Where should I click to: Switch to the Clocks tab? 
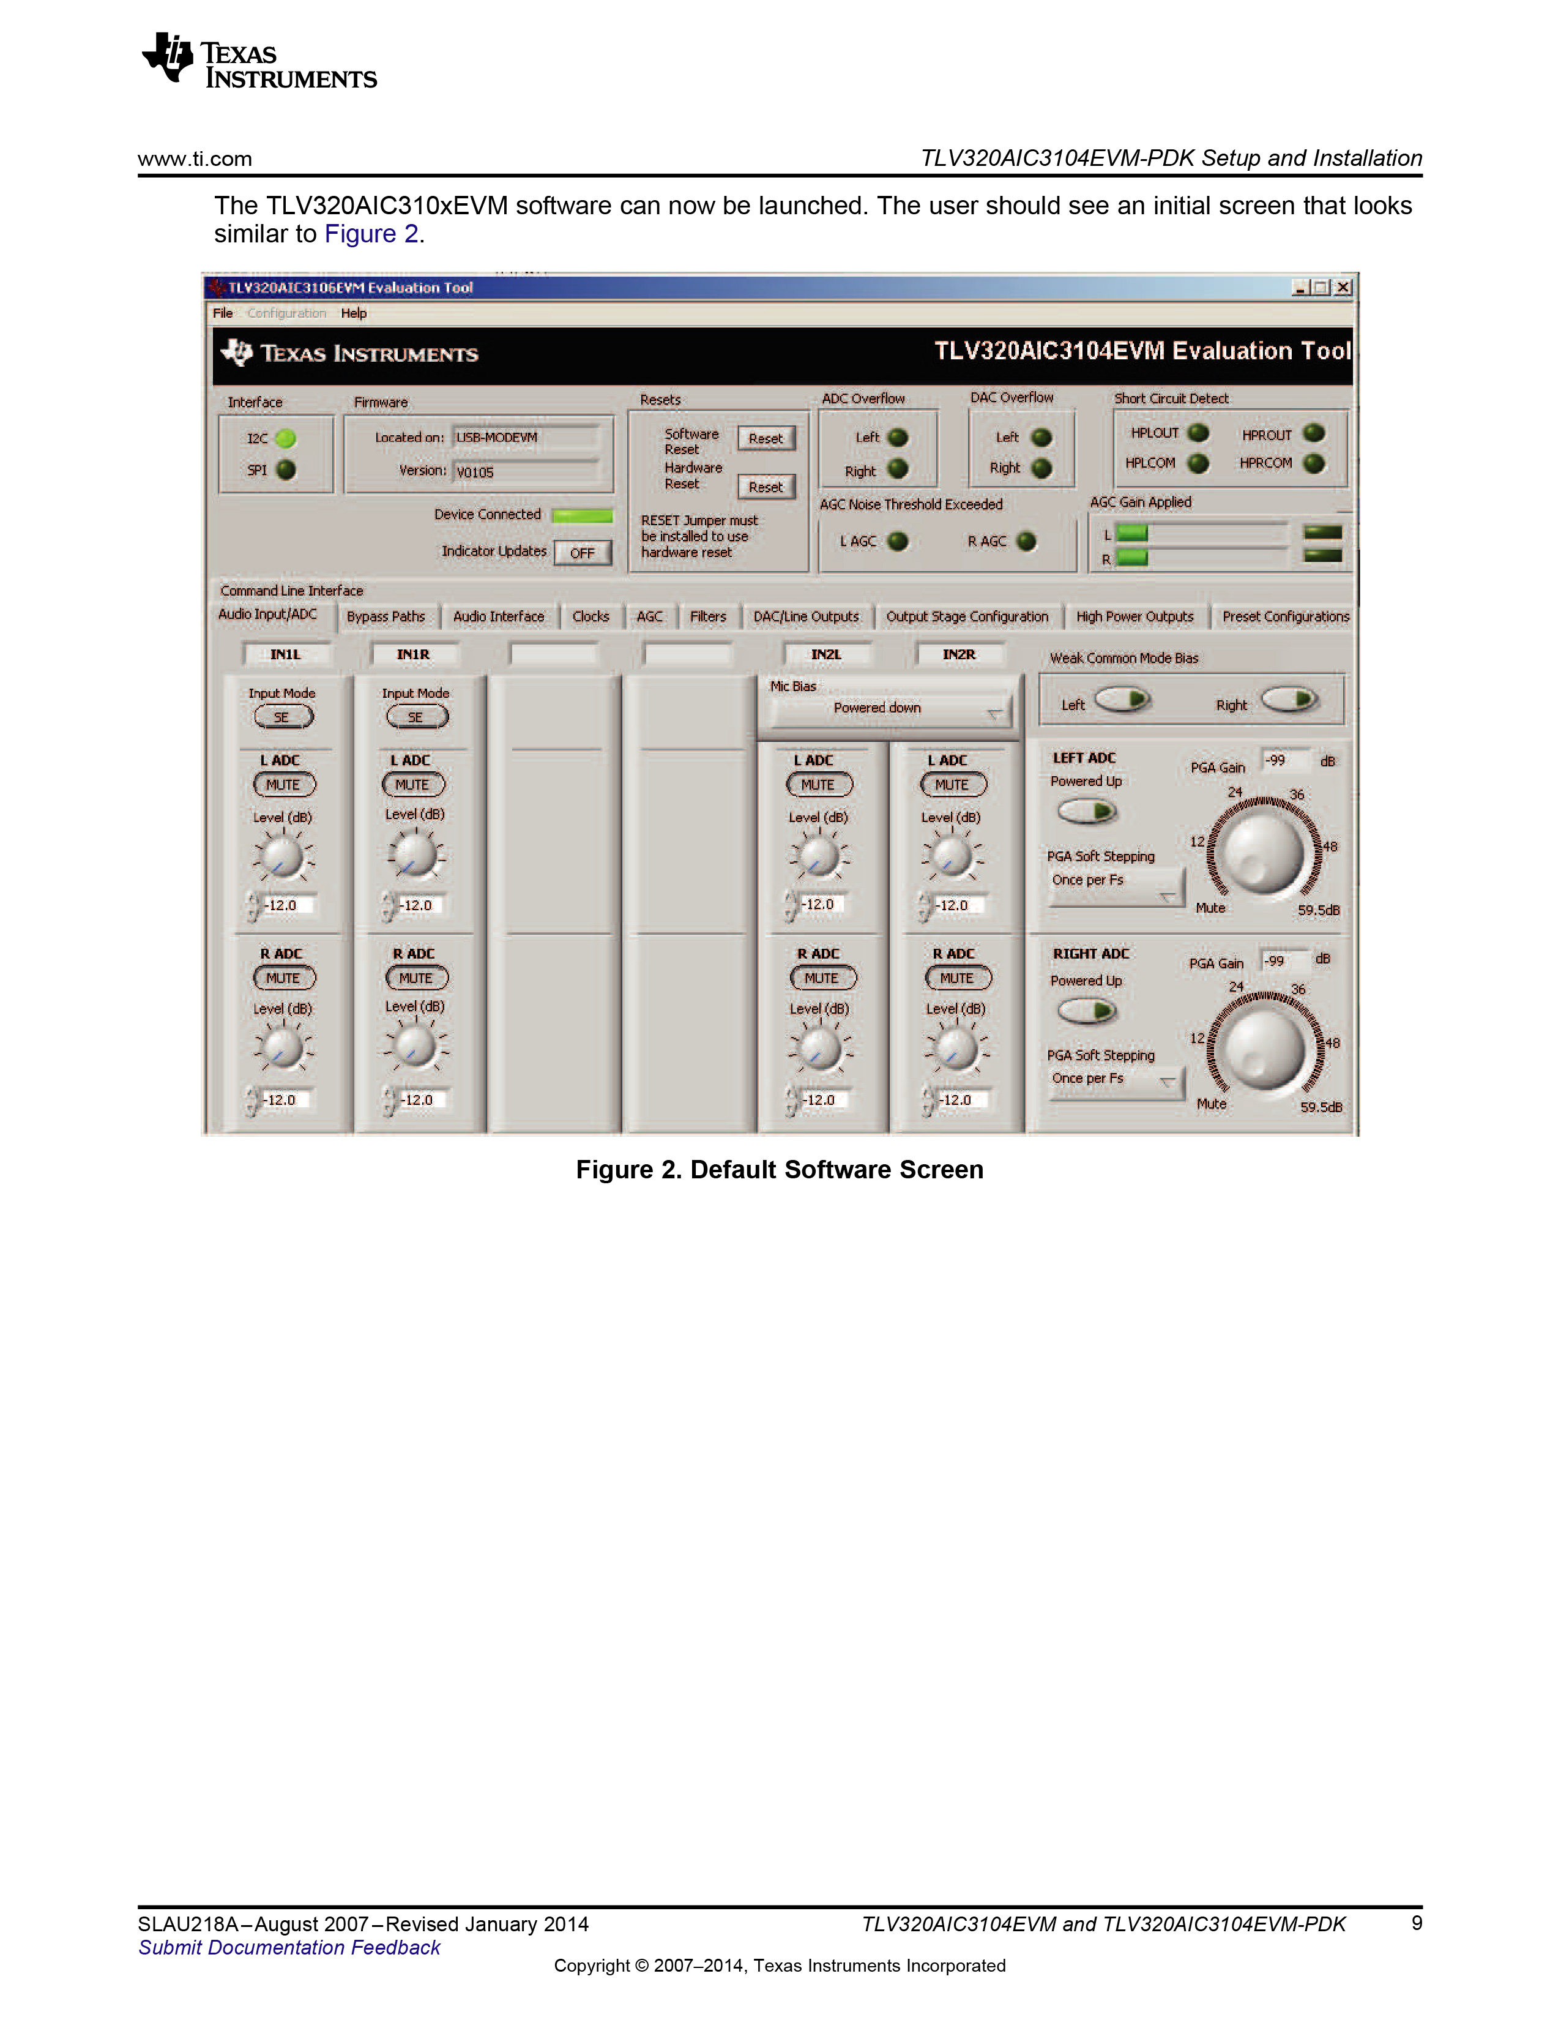point(591,617)
